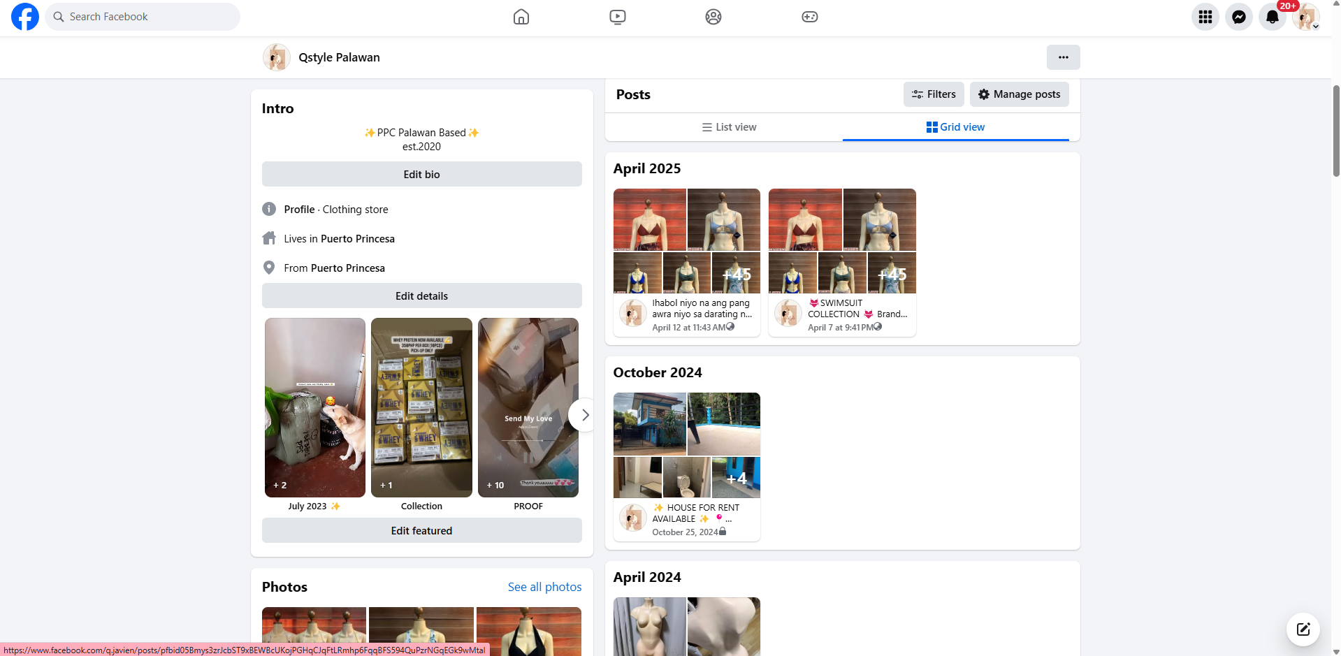Open the SWIMSUIT COLLECTION post photos

click(x=842, y=241)
